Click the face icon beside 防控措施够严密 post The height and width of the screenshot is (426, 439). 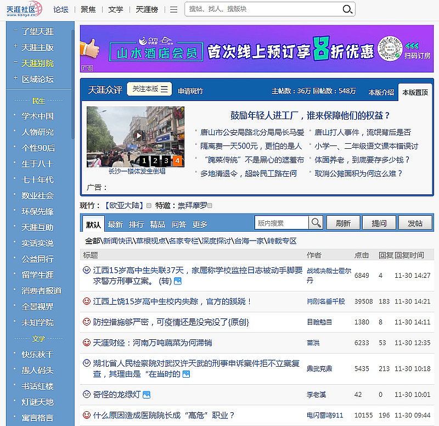(x=87, y=322)
